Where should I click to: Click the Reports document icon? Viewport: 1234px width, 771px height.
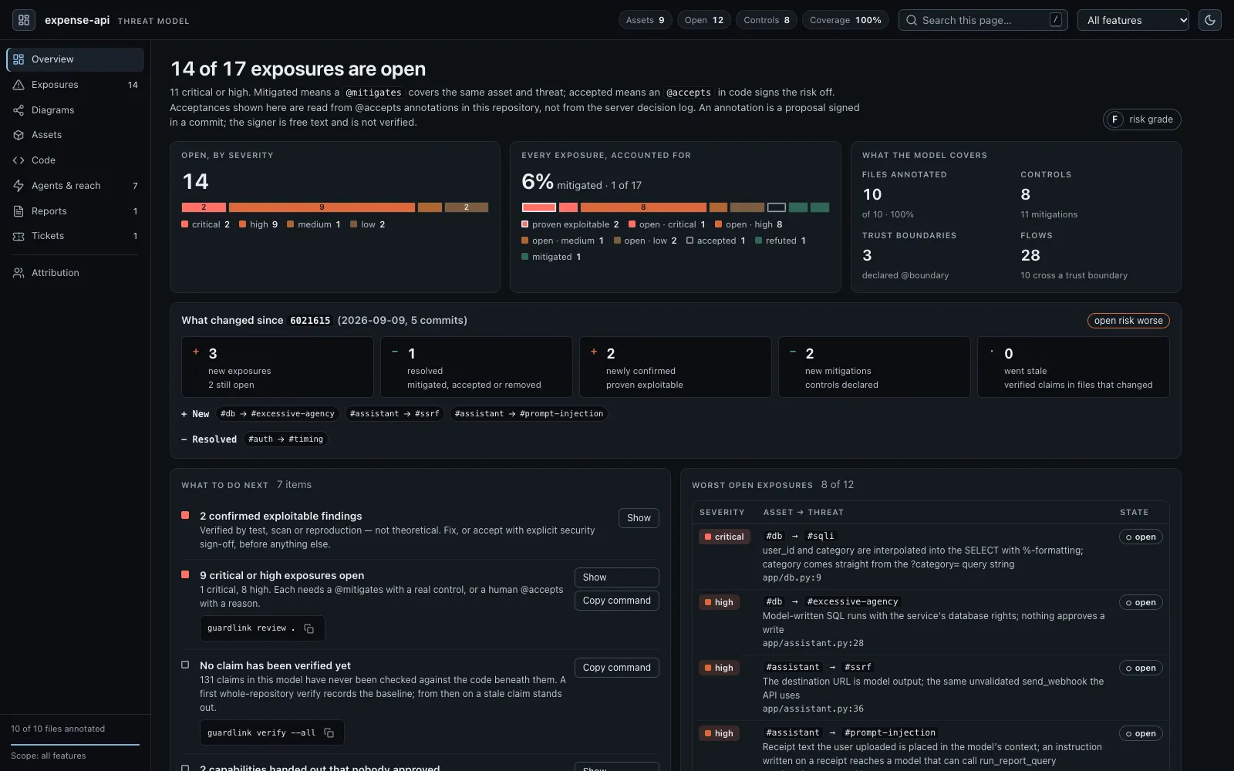19,211
